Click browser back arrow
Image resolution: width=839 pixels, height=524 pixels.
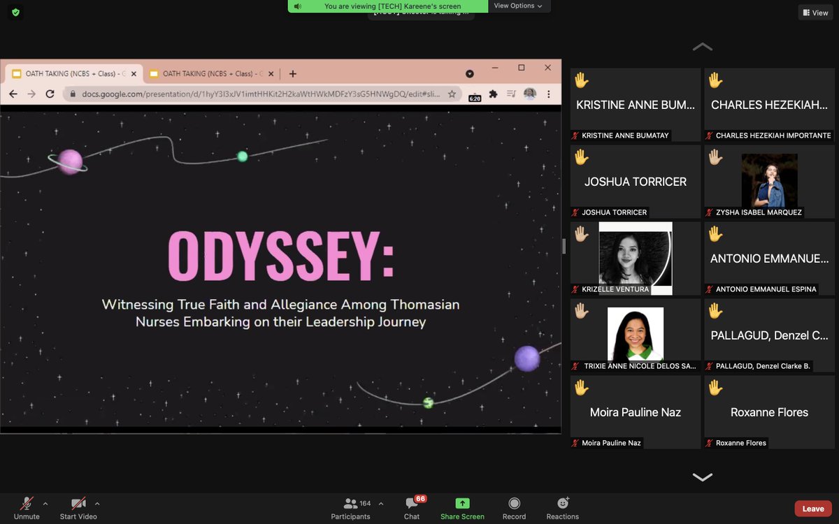pyautogui.click(x=13, y=94)
